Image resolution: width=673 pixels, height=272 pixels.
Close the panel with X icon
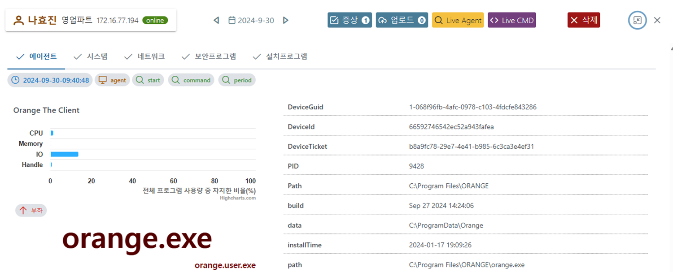coord(657,20)
